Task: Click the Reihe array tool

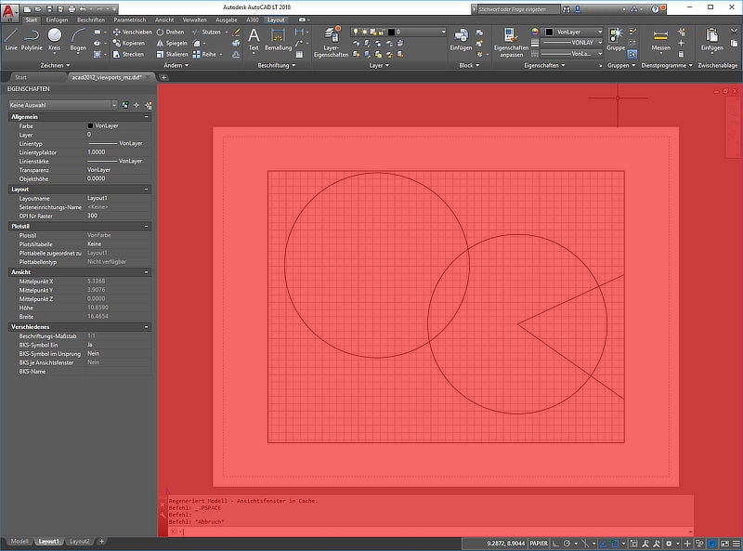Action: pyautogui.click(x=204, y=55)
